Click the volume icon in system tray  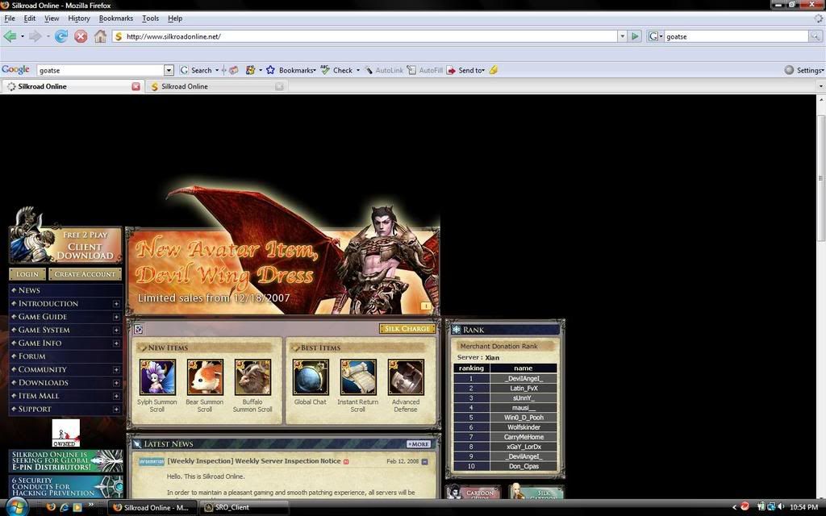(x=781, y=507)
